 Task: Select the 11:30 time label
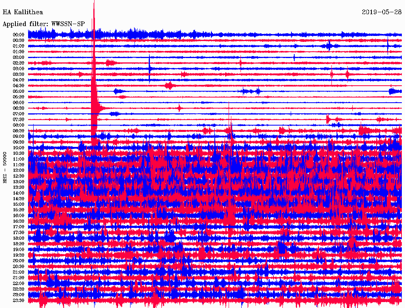[x=19, y=165]
